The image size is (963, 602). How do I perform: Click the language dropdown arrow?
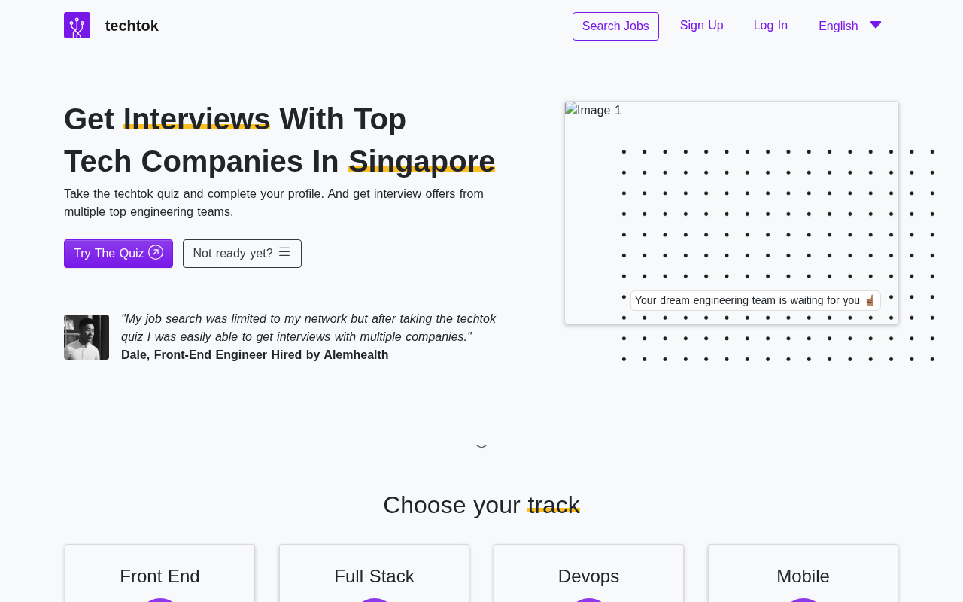[x=876, y=25]
